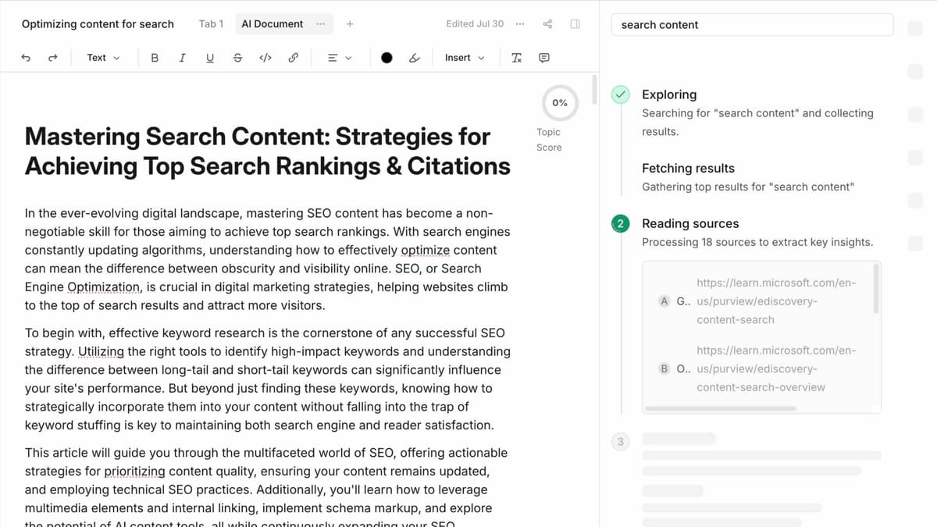Pick the black text color swatch
937x527 pixels.
click(x=387, y=58)
